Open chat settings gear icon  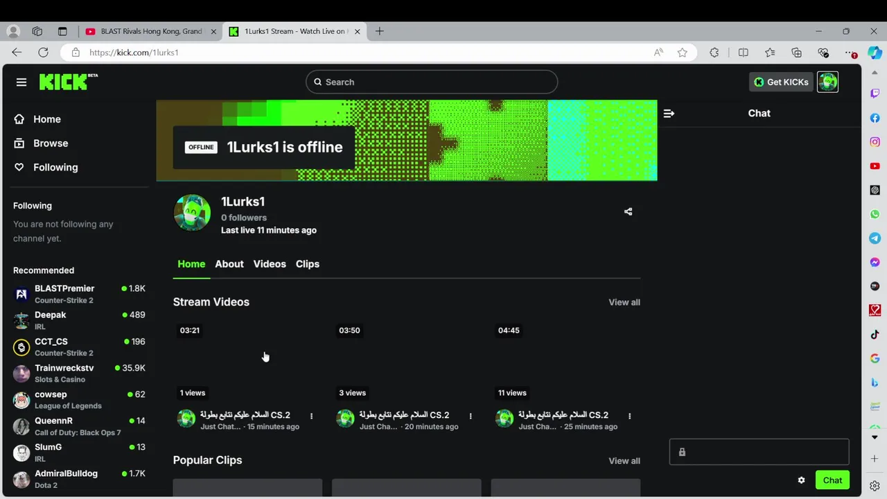coord(801,480)
